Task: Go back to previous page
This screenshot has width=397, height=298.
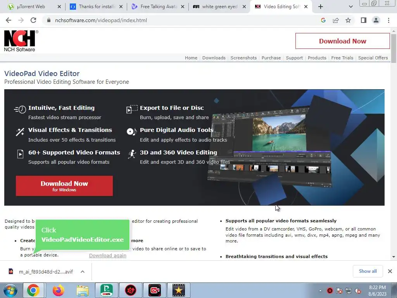Action: tap(9, 20)
